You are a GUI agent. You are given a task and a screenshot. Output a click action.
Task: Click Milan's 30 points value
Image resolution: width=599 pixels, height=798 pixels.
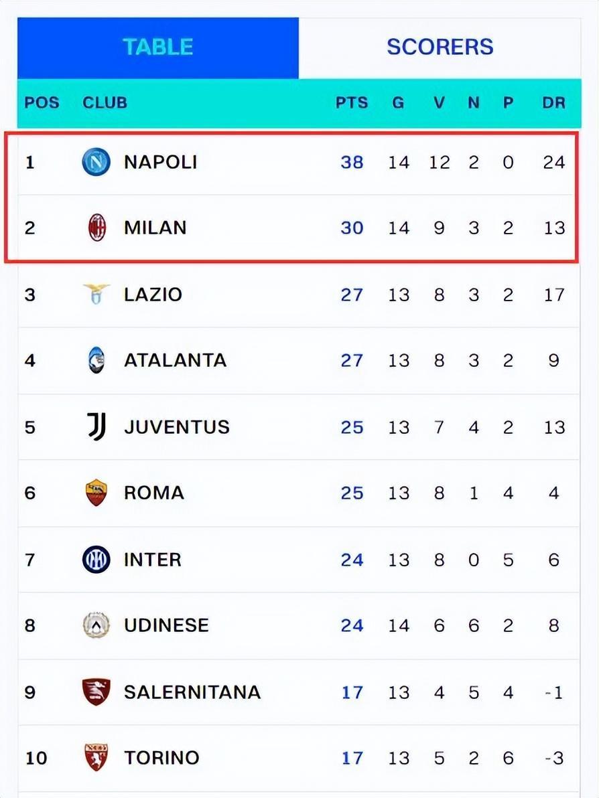tap(352, 228)
